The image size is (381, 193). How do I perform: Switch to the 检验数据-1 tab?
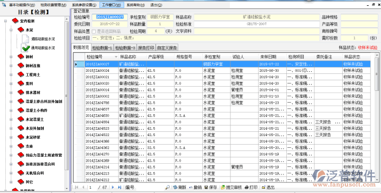click(102, 47)
